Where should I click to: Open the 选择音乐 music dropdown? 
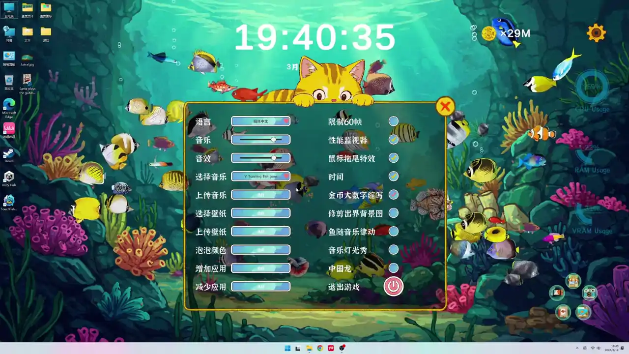(x=261, y=176)
